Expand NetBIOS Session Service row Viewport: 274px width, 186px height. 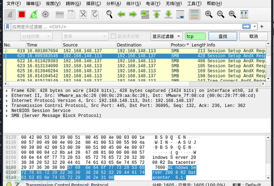7,110
